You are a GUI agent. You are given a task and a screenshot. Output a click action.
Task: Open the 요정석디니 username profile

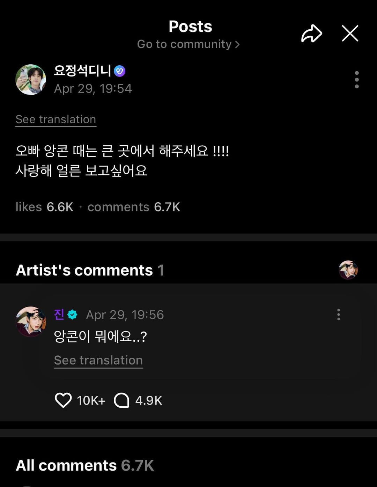(82, 71)
